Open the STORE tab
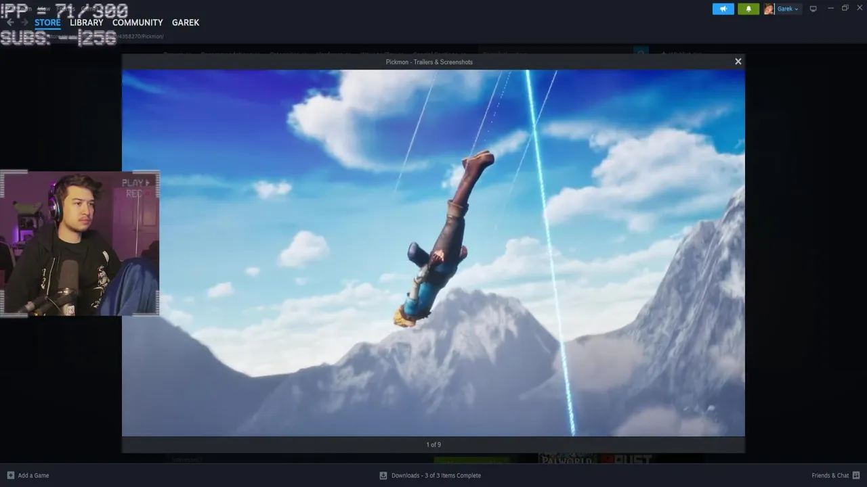The image size is (867, 487). pyautogui.click(x=47, y=22)
